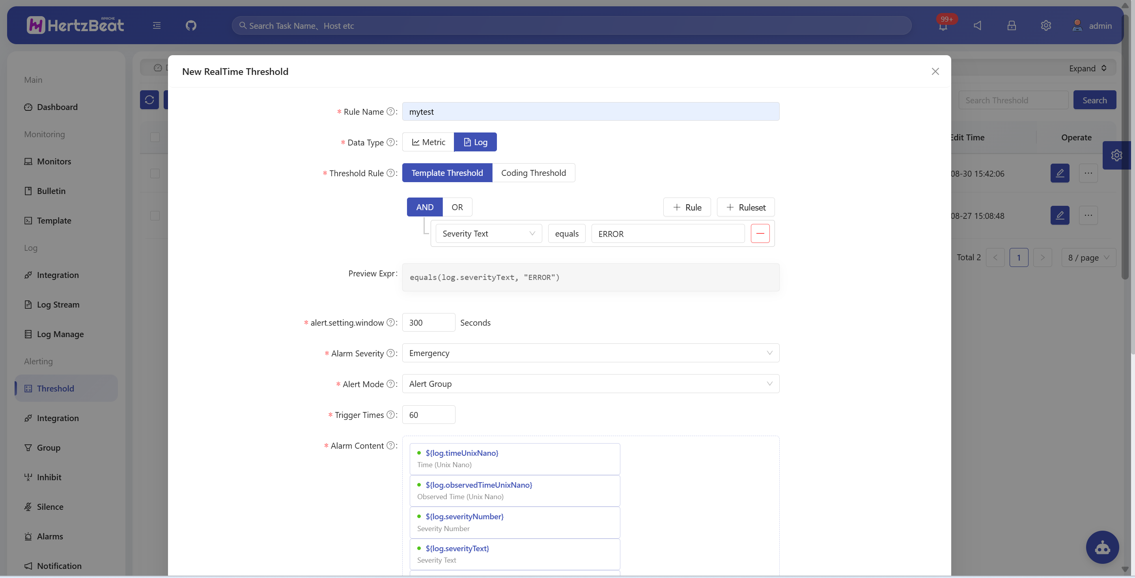The height and width of the screenshot is (578, 1135).
Task: Click the plus Ruleset button
Action: click(x=745, y=207)
